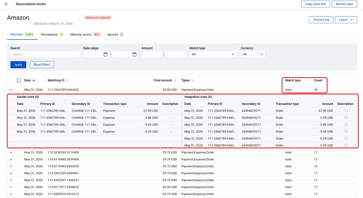The width and height of the screenshot is (363, 198).
Task: Click the minimum Amount field
Action: (152, 54)
